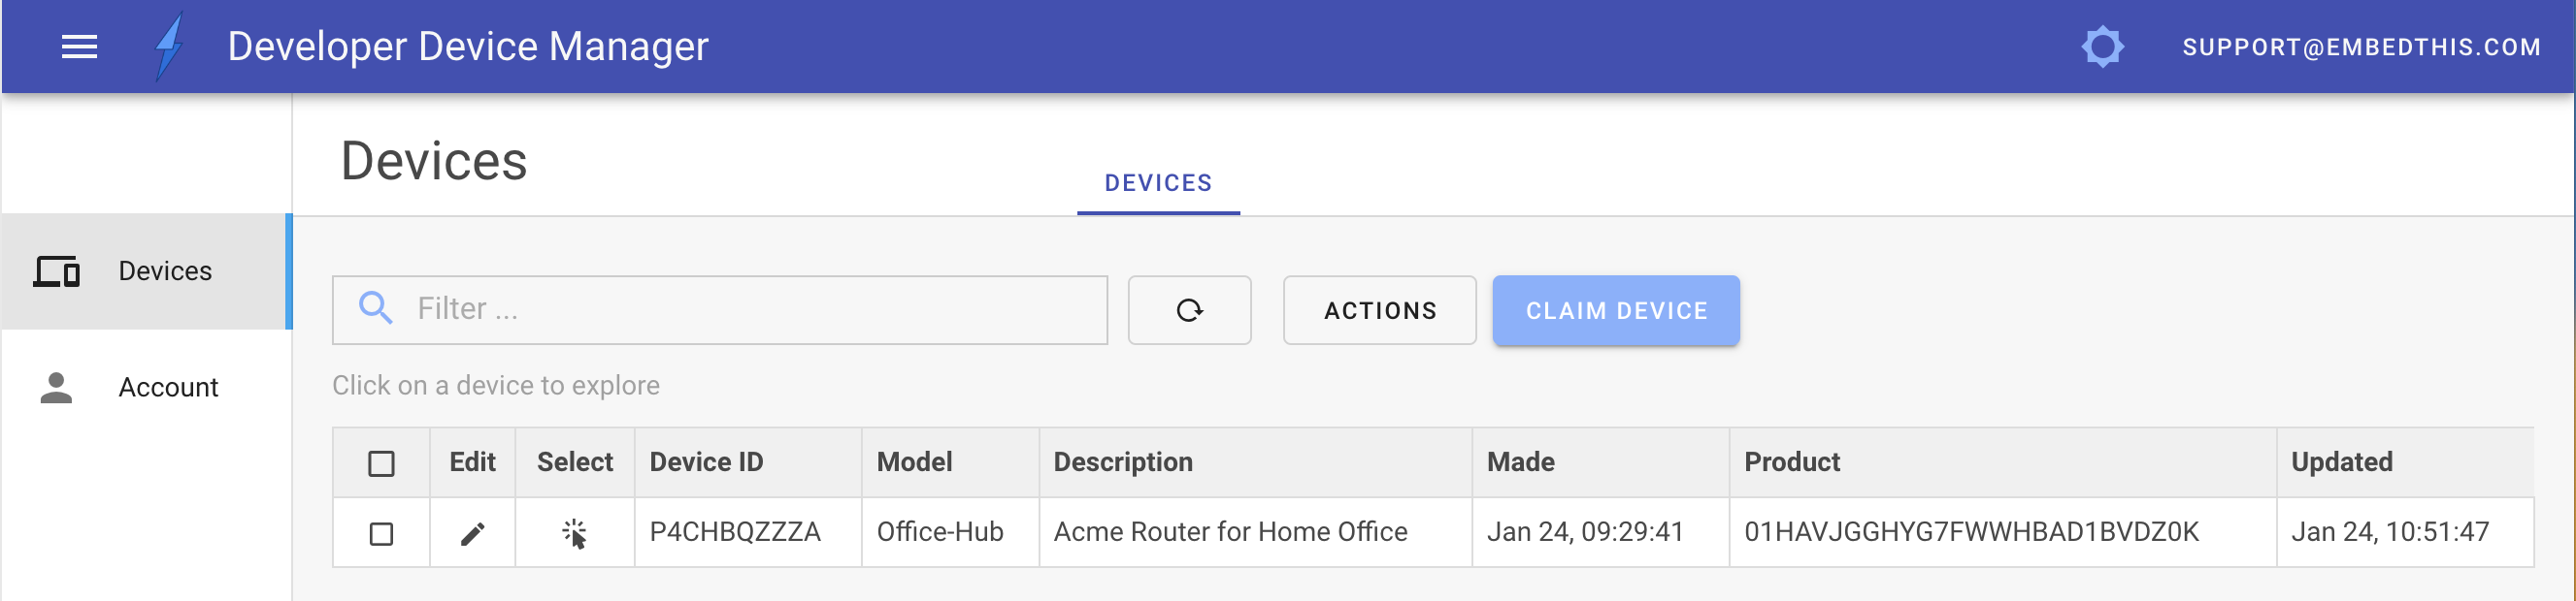Screen dimensions: 2576x601
Task: Click inside the Filter input field
Action: pyautogui.click(x=700, y=309)
